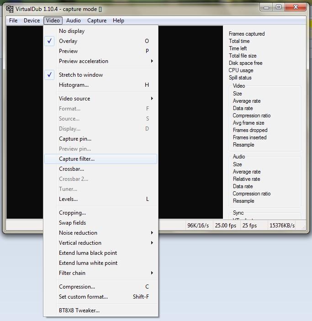Close the open Video menu
Image resolution: width=312 pixels, height=321 pixels.
pyautogui.click(x=53, y=21)
